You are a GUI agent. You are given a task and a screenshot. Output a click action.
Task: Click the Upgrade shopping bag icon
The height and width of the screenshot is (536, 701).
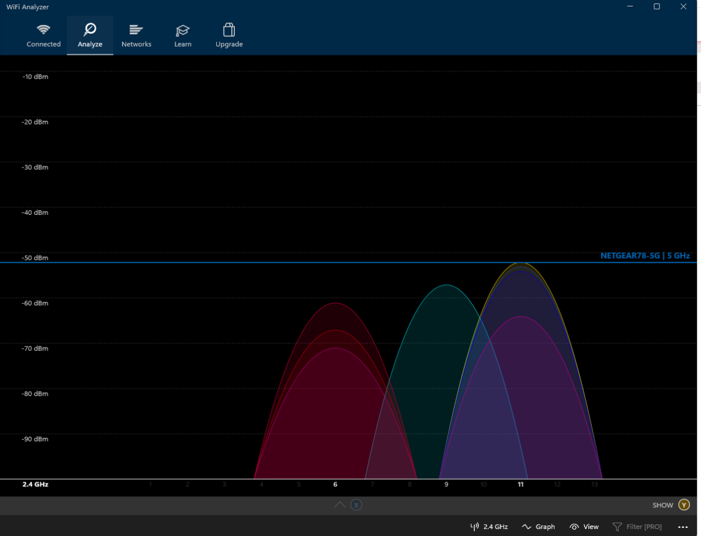229,30
